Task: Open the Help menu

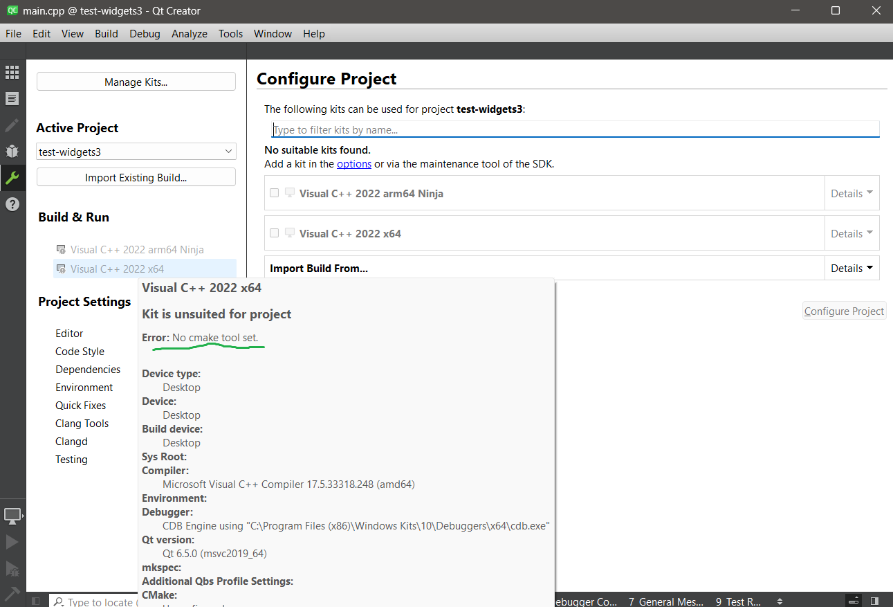Action: pos(314,33)
